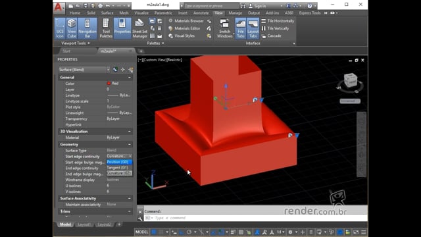Image resolution: width=421 pixels, height=237 pixels.
Task: Expand the Viewport Tools panel
Action: (x=76, y=43)
